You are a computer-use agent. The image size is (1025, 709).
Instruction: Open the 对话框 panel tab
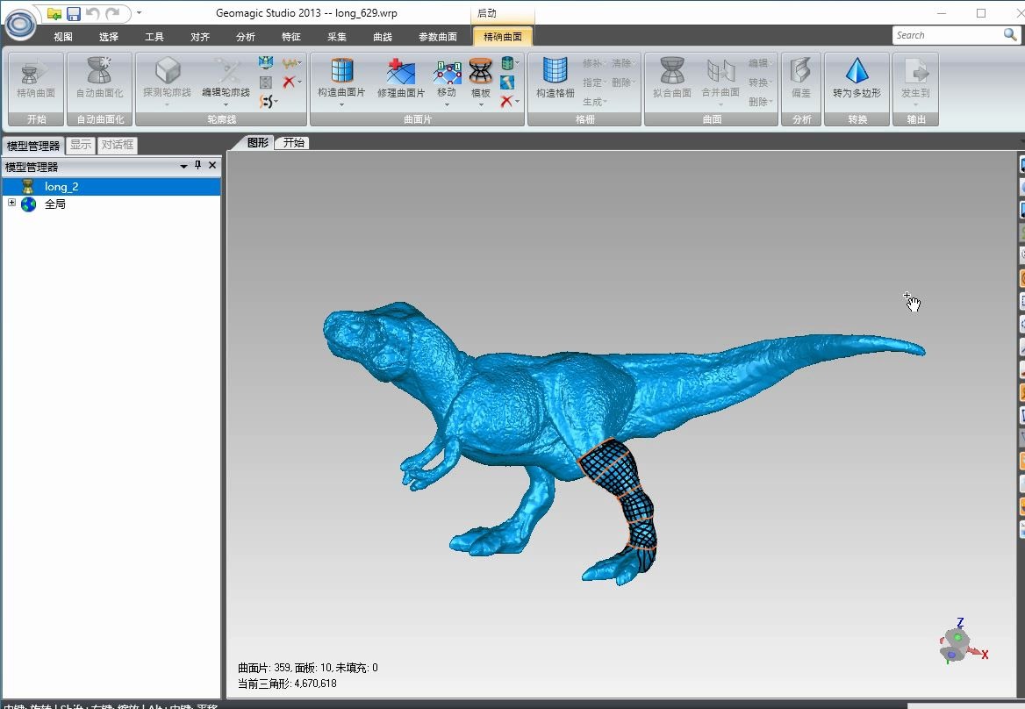point(117,145)
